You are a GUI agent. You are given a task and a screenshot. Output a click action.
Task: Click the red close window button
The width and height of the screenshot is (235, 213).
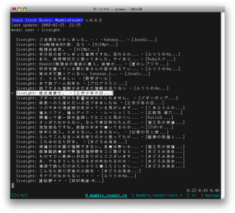pyautogui.click(x=14, y=9)
